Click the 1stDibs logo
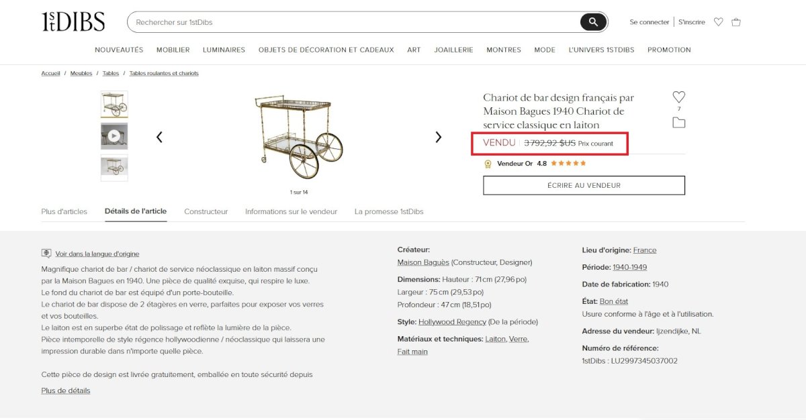 click(x=73, y=22)
